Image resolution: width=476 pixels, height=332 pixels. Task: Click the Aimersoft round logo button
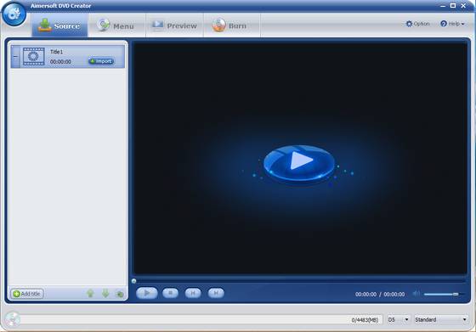click(14, 14)
